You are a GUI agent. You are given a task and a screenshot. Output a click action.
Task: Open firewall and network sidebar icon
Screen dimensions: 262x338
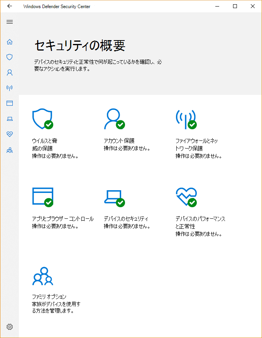[x=10, y=88]
